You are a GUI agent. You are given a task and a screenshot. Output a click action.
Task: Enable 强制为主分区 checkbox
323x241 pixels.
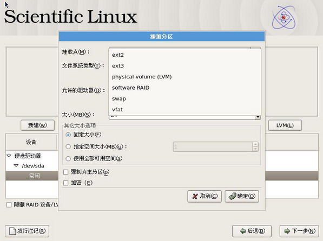coord(65,172)
